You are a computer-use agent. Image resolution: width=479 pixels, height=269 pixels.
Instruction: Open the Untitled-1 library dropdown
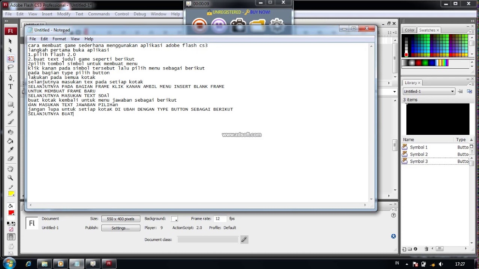pos(428,91)
